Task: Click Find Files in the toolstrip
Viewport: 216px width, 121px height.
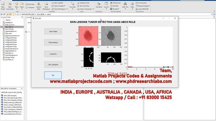Action: pos(30,4)
